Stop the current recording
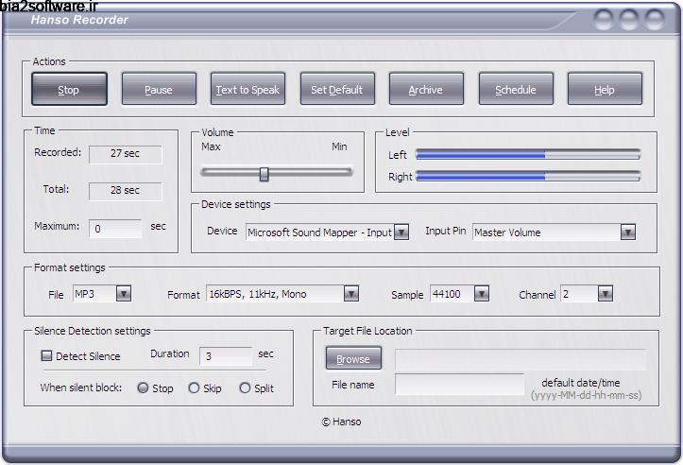The width and height of the screenshot is (683, 465). point(69,90)
